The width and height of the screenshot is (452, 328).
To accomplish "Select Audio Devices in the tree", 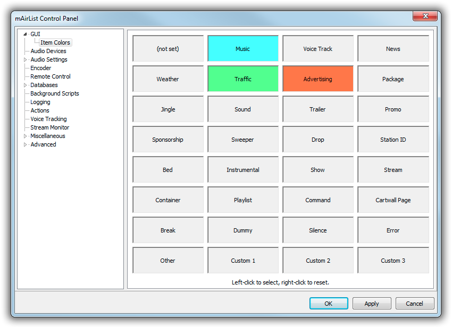I will point(48,51).
